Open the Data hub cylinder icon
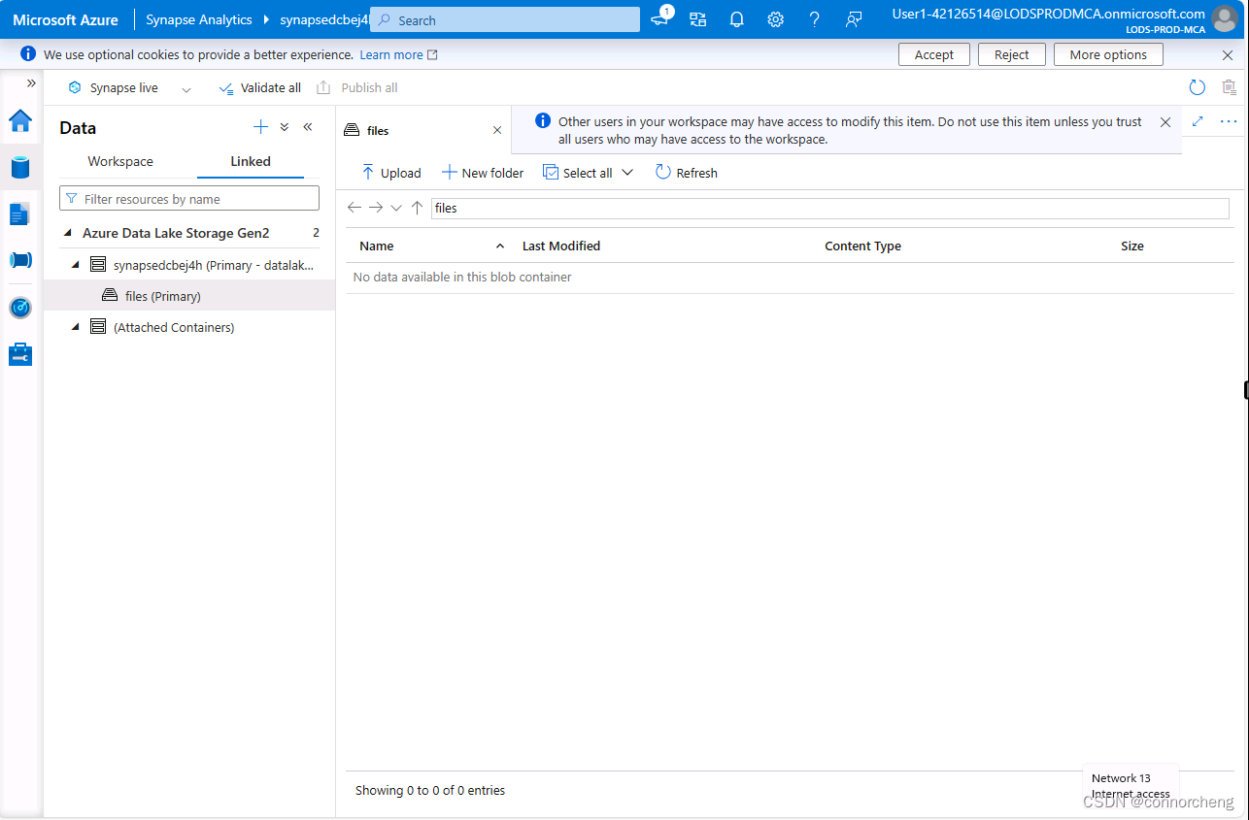This screenshot has height=820, width=1249. click(x=20, y=167)
